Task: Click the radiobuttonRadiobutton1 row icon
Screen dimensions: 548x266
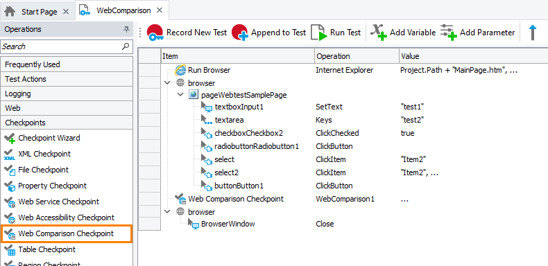Action: pos(207,147)
